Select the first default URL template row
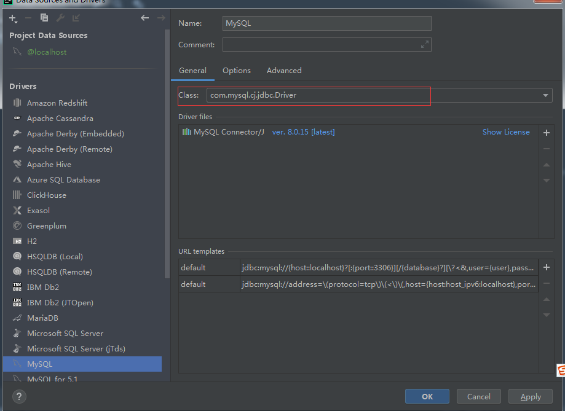 pos(358,268)
